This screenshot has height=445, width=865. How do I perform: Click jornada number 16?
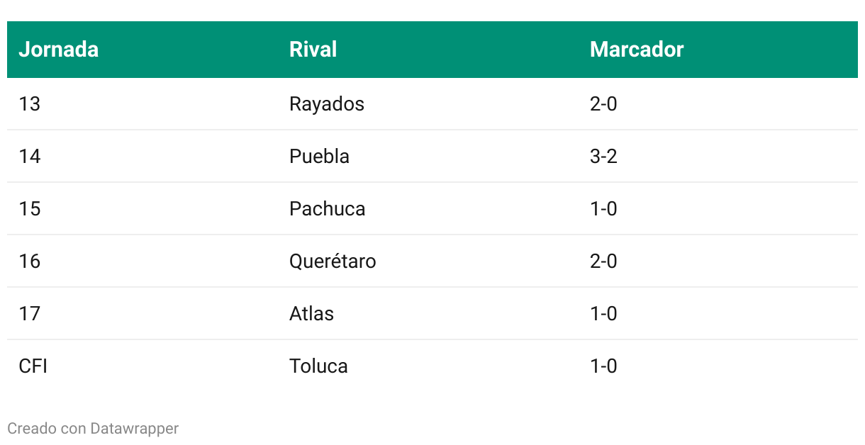click(29, 261)
